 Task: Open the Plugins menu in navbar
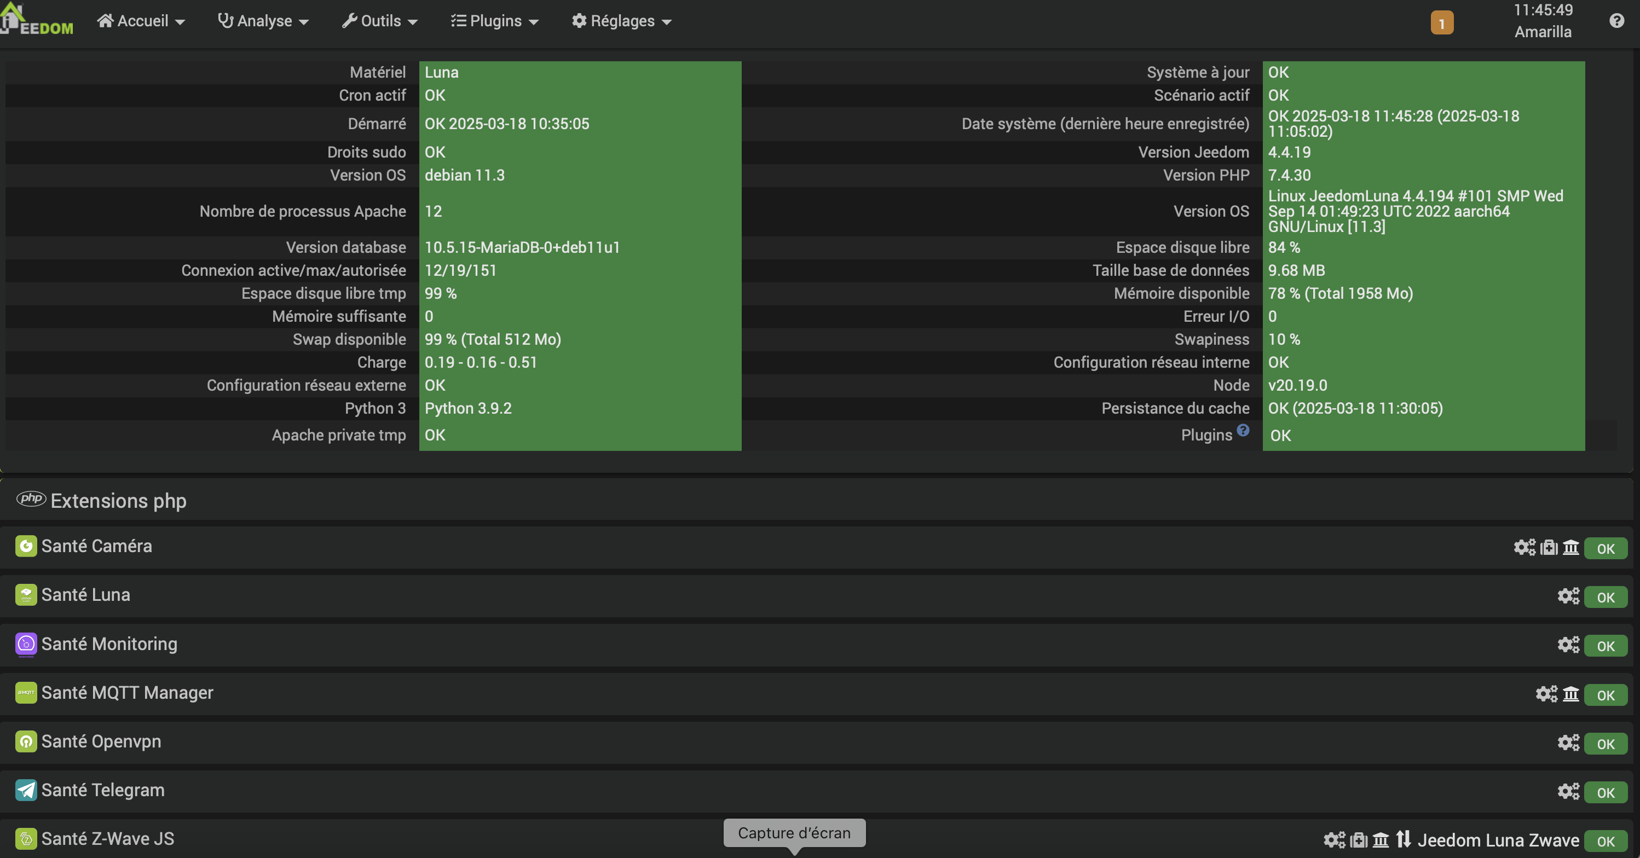tap(495, 21)
